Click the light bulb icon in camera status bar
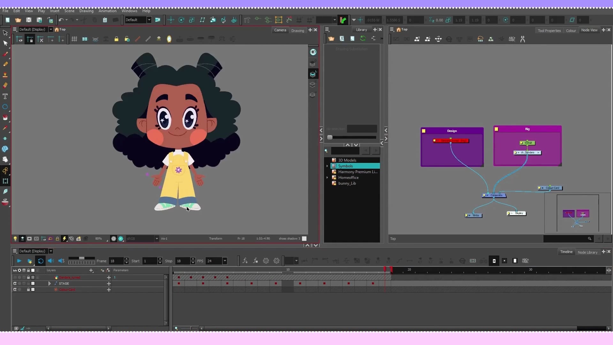 [15, 239]
